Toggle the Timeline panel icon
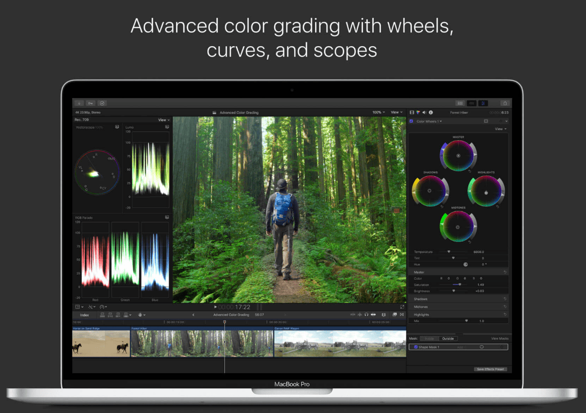This screenshot has height=413, width=586. point(472,103)
